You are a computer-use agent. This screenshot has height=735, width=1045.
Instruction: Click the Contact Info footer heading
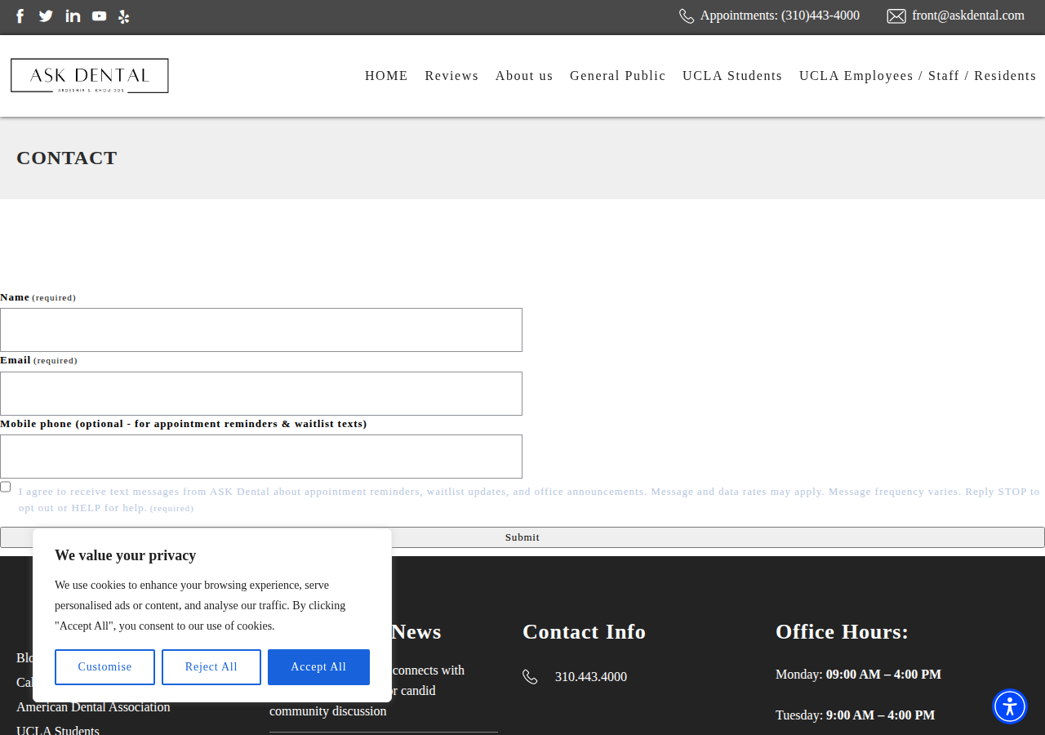coord(584,632)
